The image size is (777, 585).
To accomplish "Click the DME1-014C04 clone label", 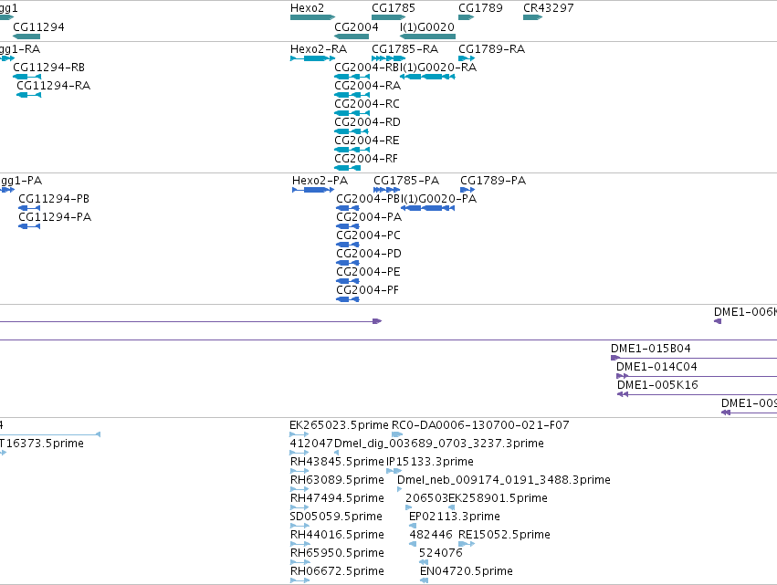I will [656, 367].
